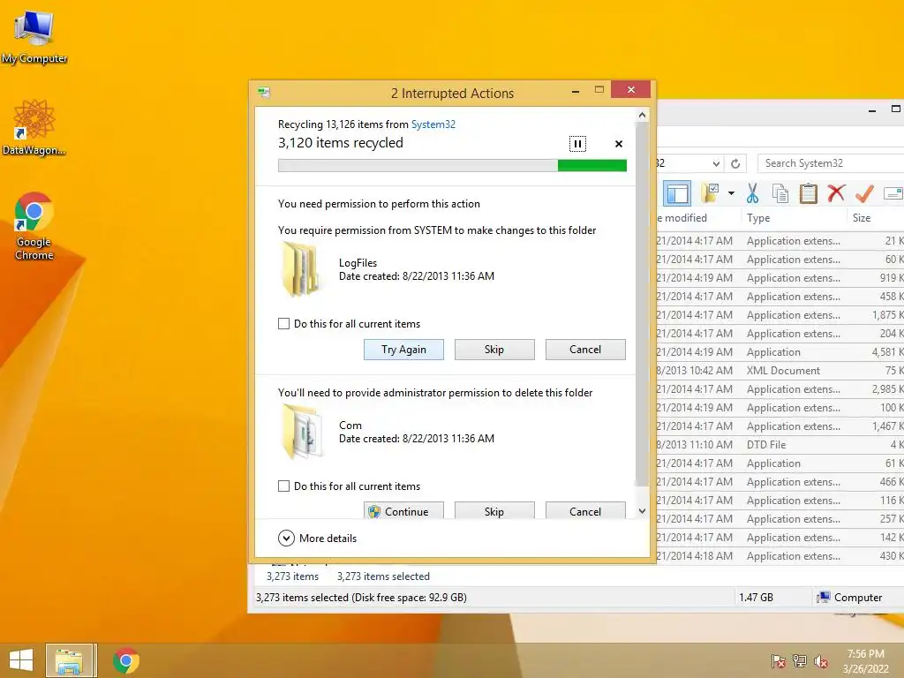Image resolution: width=904 pixels, height=678 pixels.
Task: Click the LogFiles folder icon
Action: click(300, 268)
